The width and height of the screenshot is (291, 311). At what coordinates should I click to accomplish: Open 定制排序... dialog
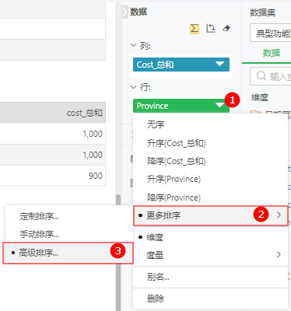click(x=69, y=216)
